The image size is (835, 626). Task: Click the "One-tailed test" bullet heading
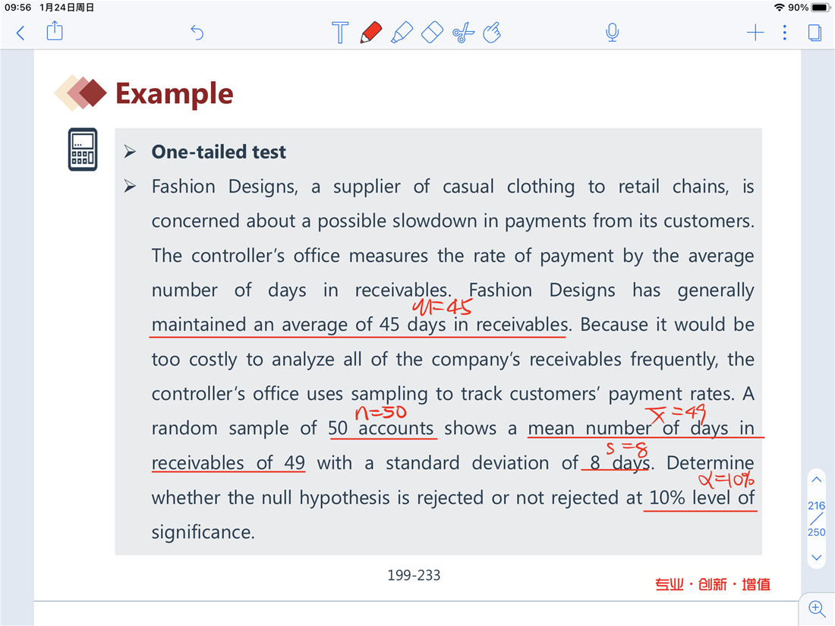point(219,152)
